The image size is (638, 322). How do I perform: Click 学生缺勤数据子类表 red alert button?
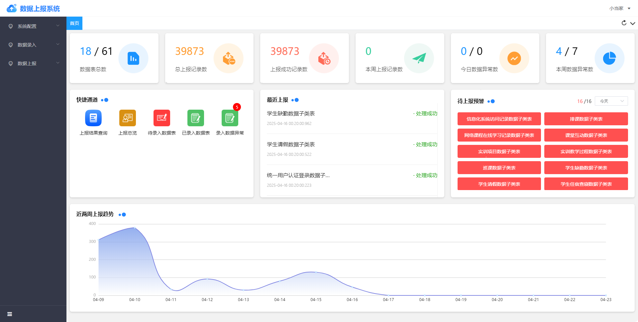[586, 168]
